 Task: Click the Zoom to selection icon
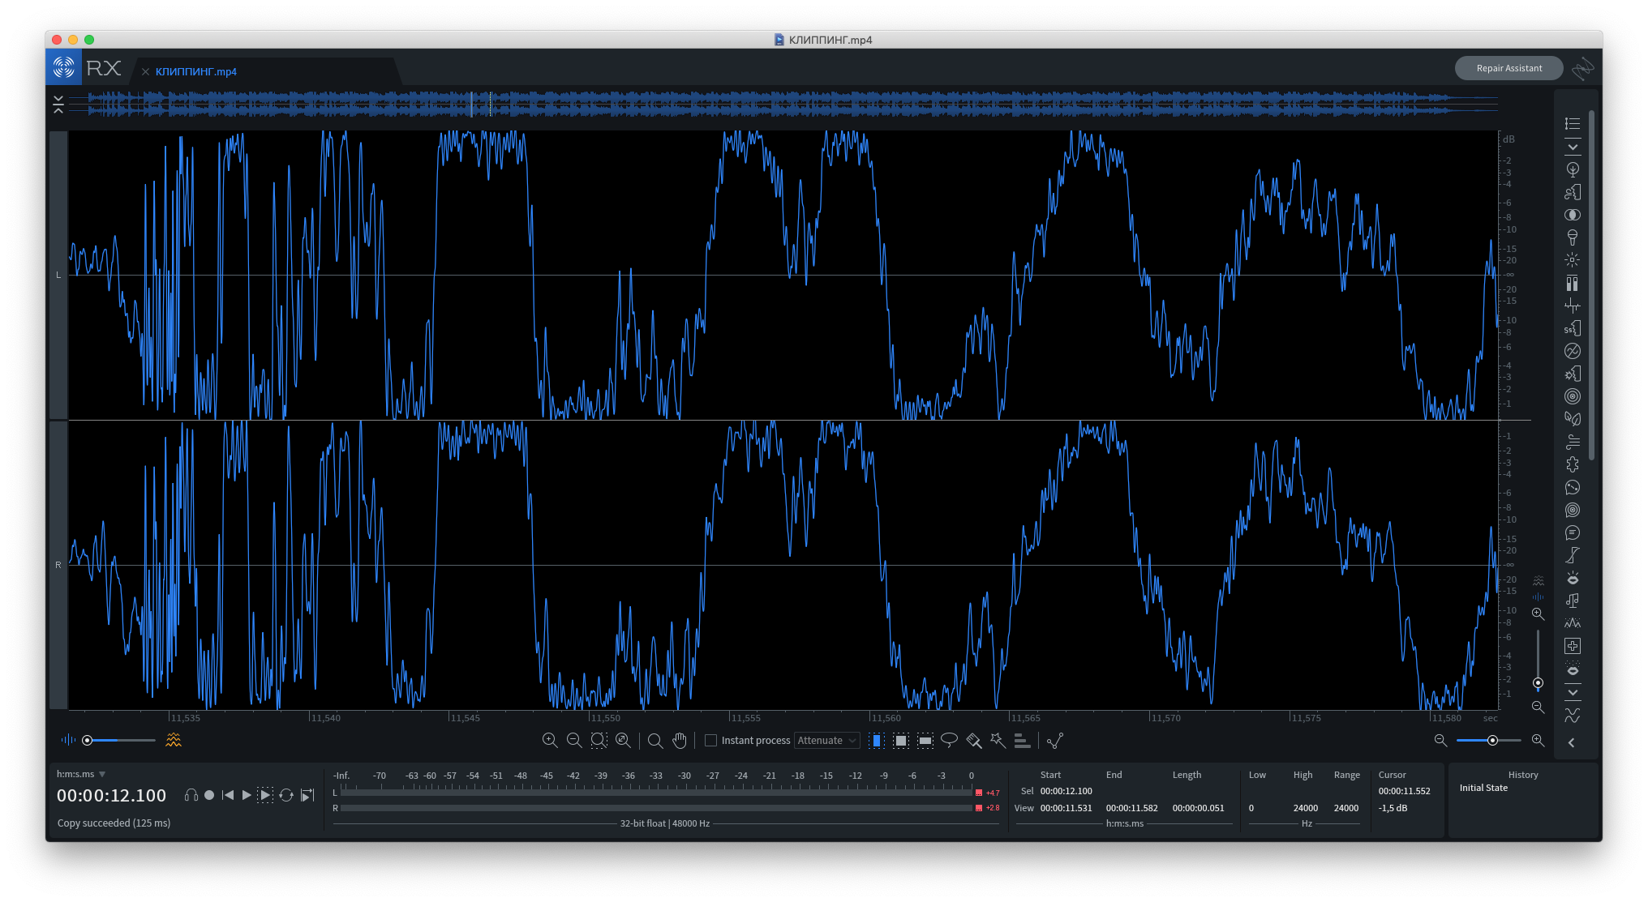point(599,740)
